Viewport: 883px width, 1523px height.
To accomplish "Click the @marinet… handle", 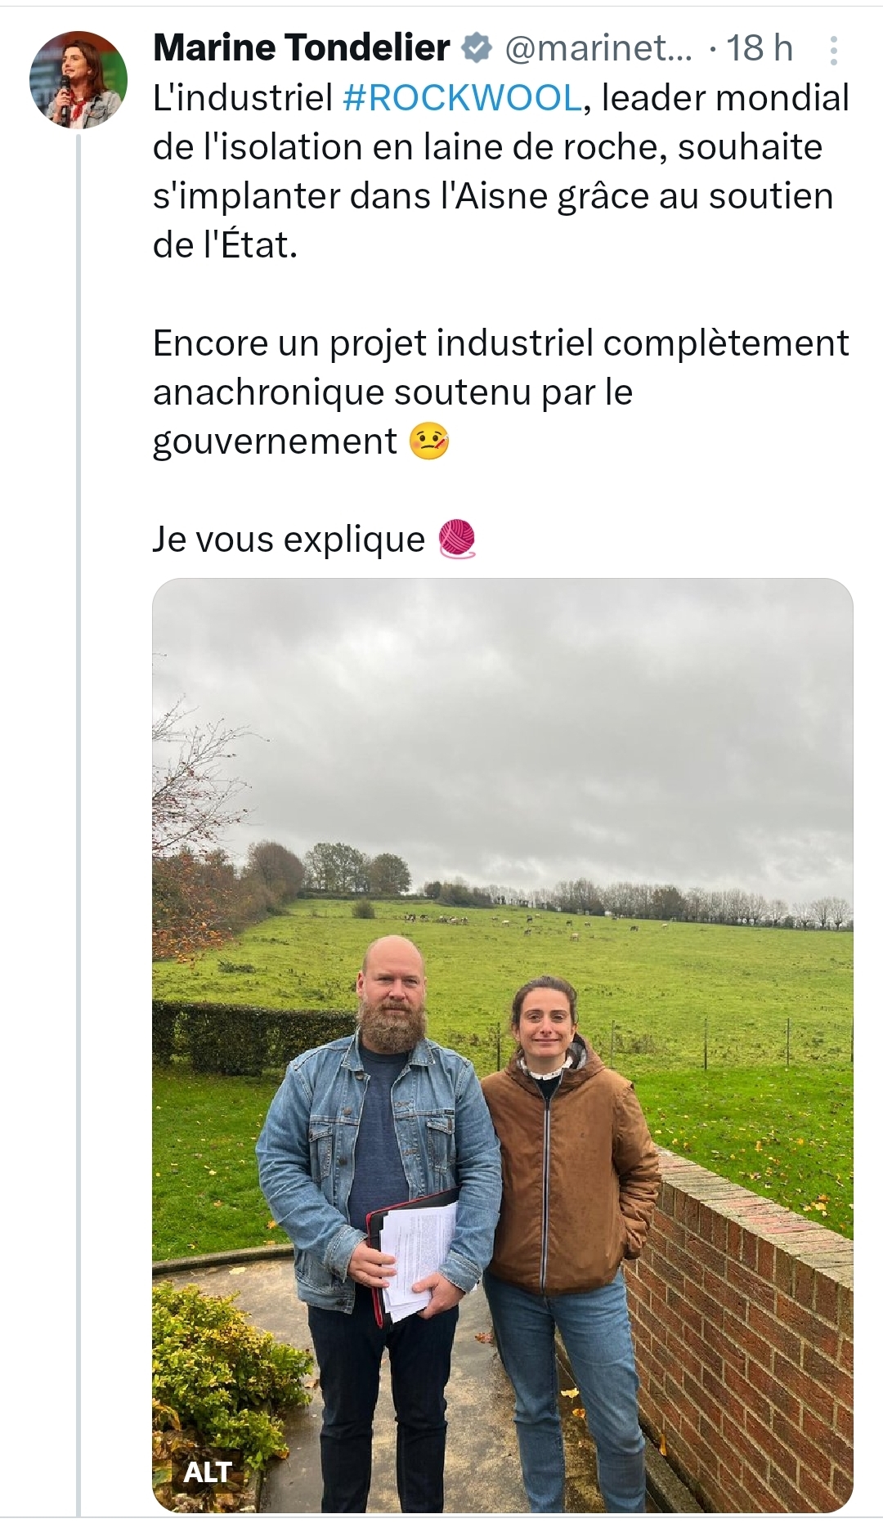I will (x=598, y=49).
